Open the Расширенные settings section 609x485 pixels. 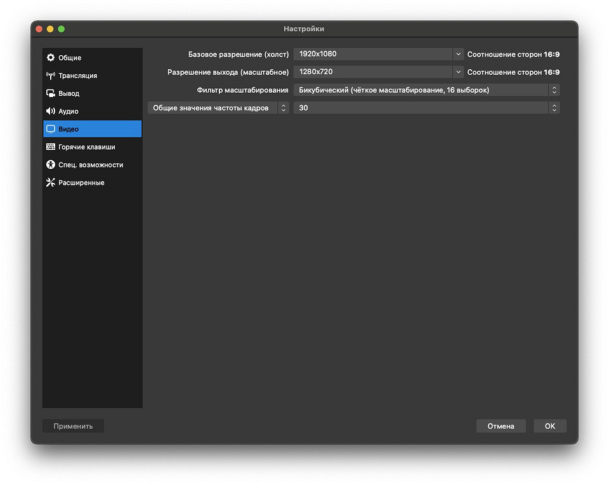pyautogui.click(x=81, y=182)
